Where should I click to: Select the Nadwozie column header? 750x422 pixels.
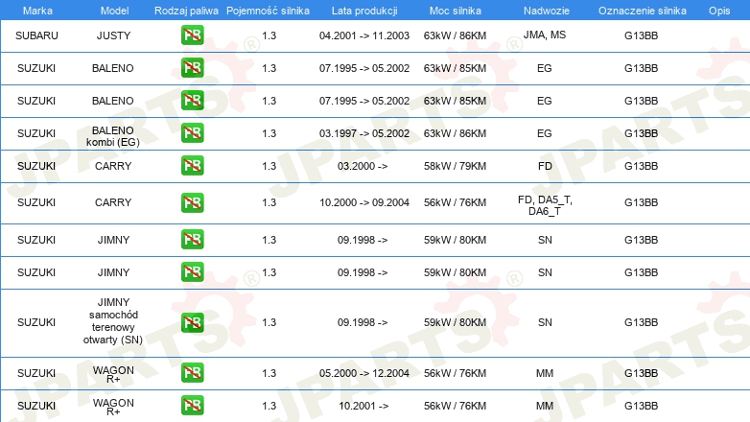[547, 11]
